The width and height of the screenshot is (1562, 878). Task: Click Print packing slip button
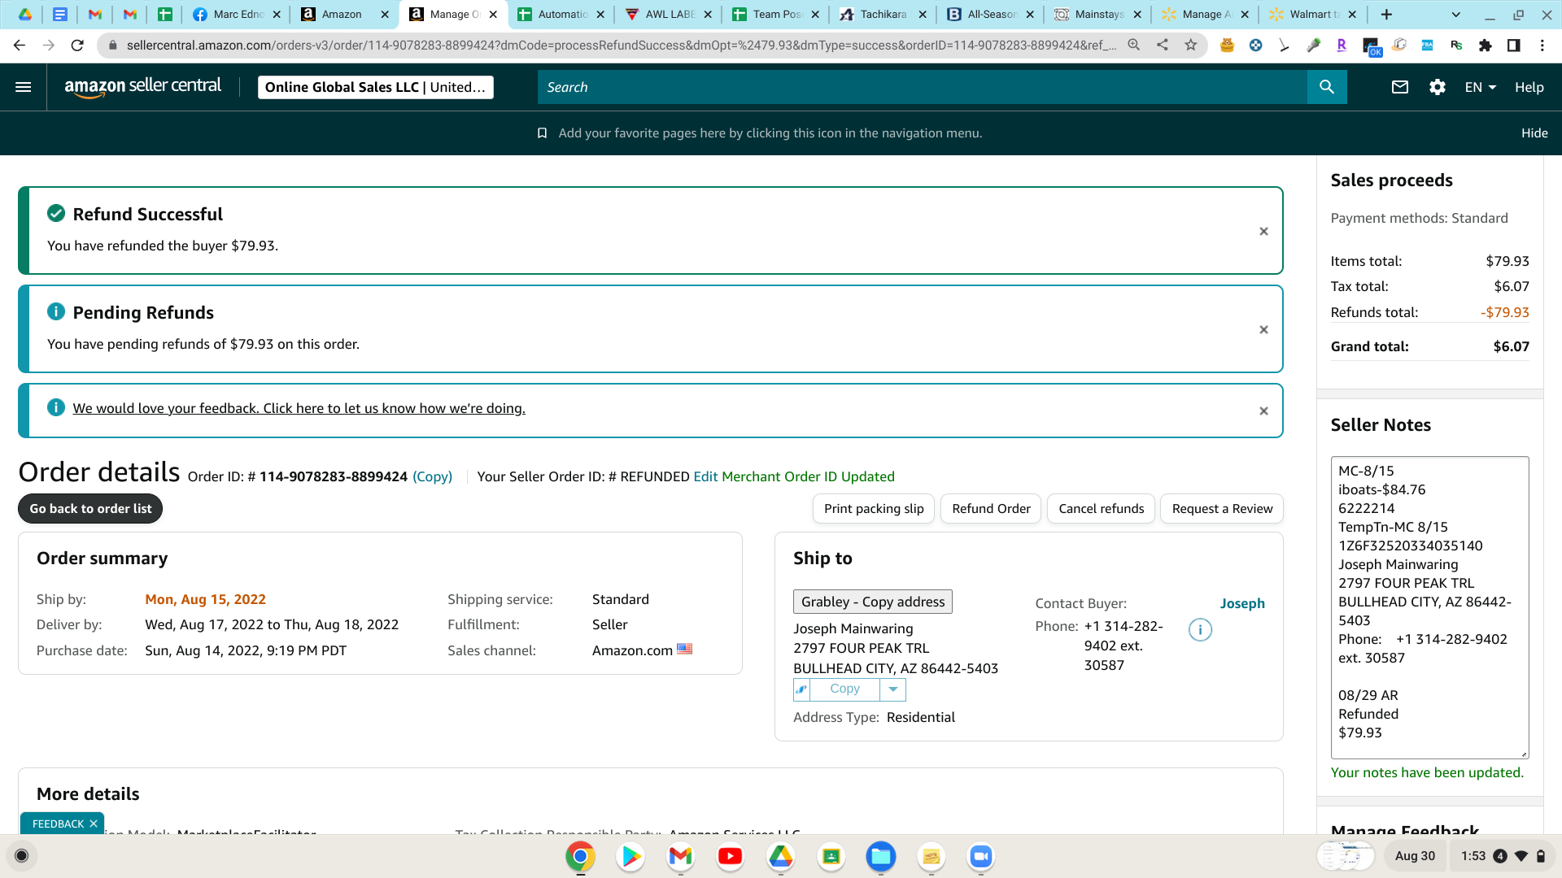click(874, 509)
